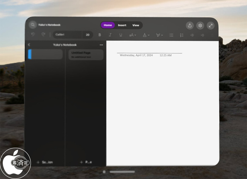Switch to the View tab
This screenshot has width=247, height=179.
pyautogui.click(x=136, y=25)
